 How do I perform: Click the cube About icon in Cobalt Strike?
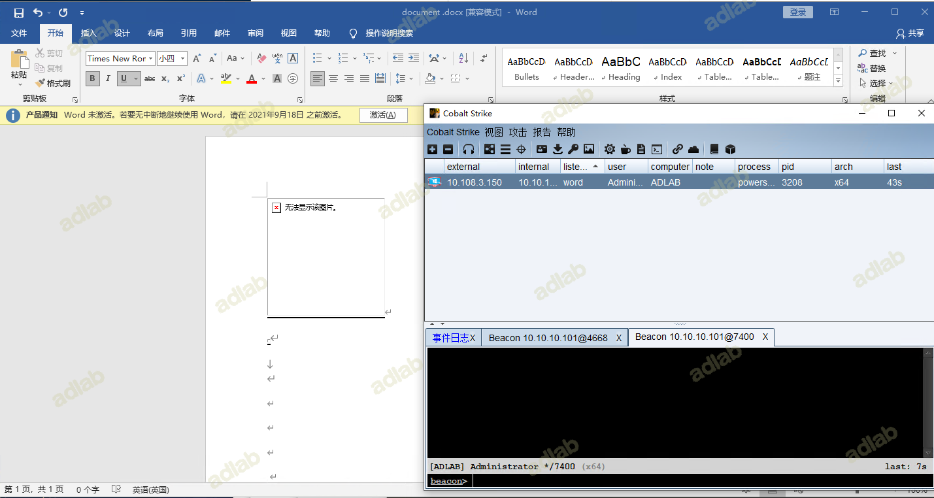coord(731,149)
